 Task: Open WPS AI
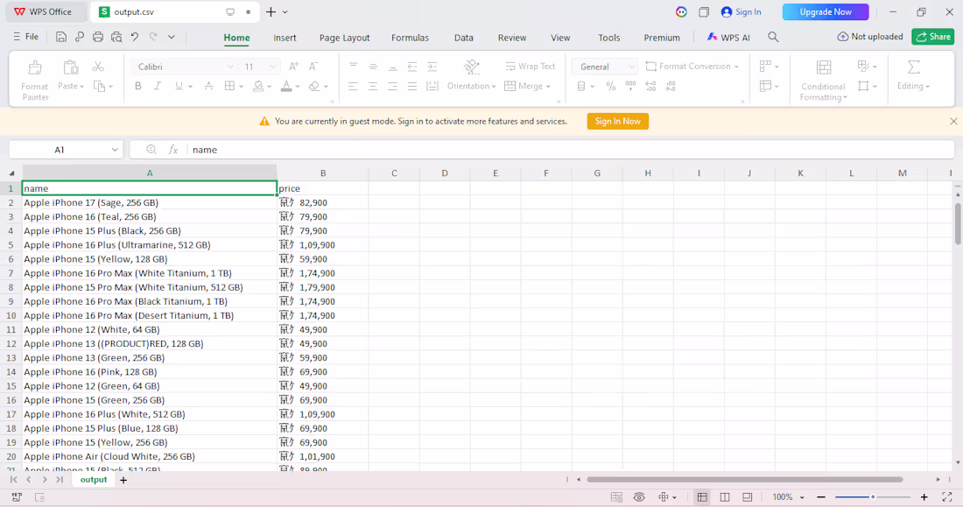pos(728,38)
